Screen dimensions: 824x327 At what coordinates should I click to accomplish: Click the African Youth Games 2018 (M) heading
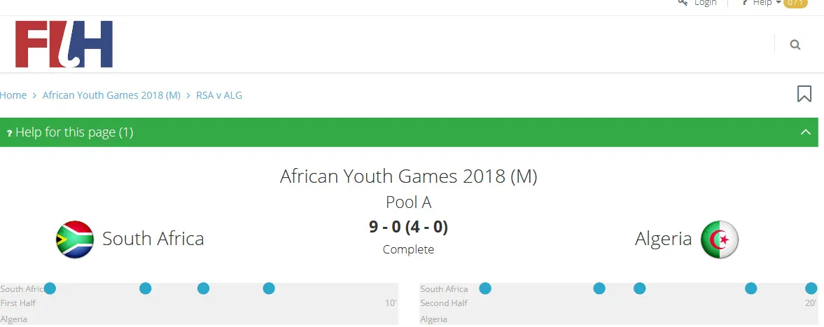coord(409,176)
